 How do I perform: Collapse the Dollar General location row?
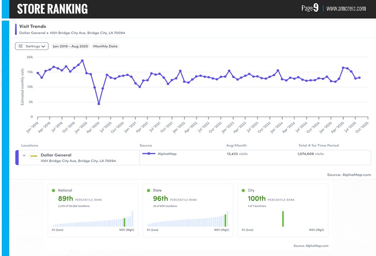pyautogui.click(x=24, y=155)
